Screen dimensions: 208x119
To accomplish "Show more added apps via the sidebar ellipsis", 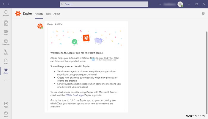I will pyautogui.click(x=6, y=81).
